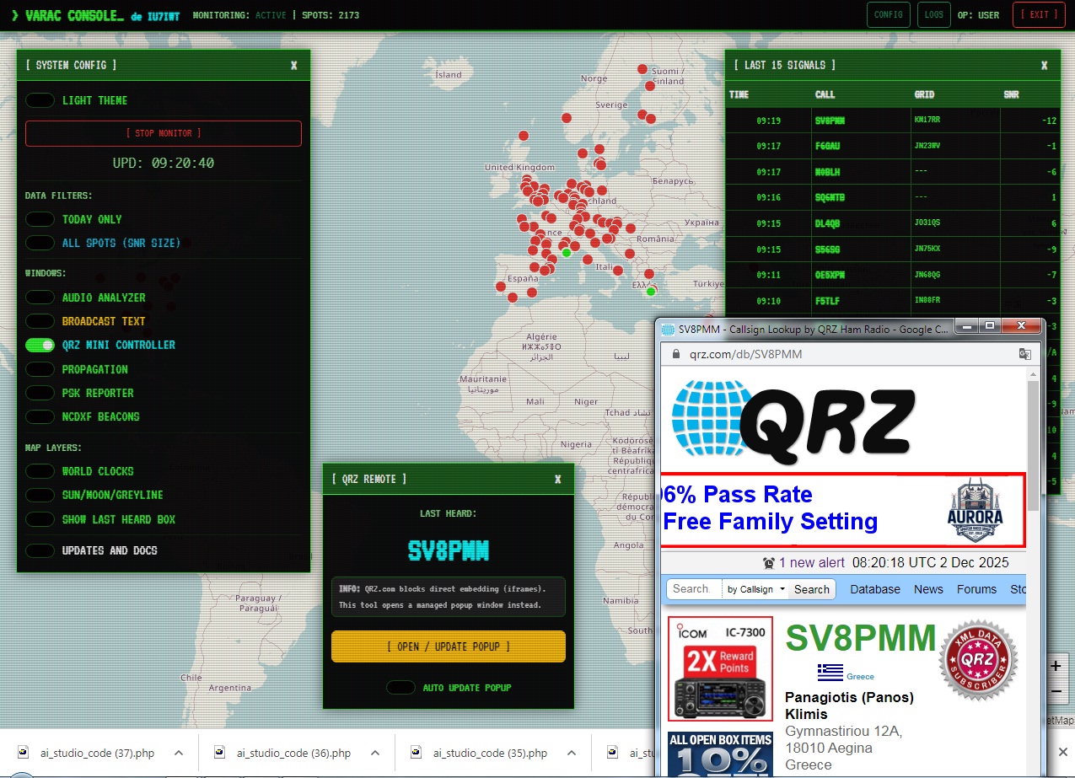
Task: Toggle All Spots (SNR Size) filter
Action: [x=40, y=243]
